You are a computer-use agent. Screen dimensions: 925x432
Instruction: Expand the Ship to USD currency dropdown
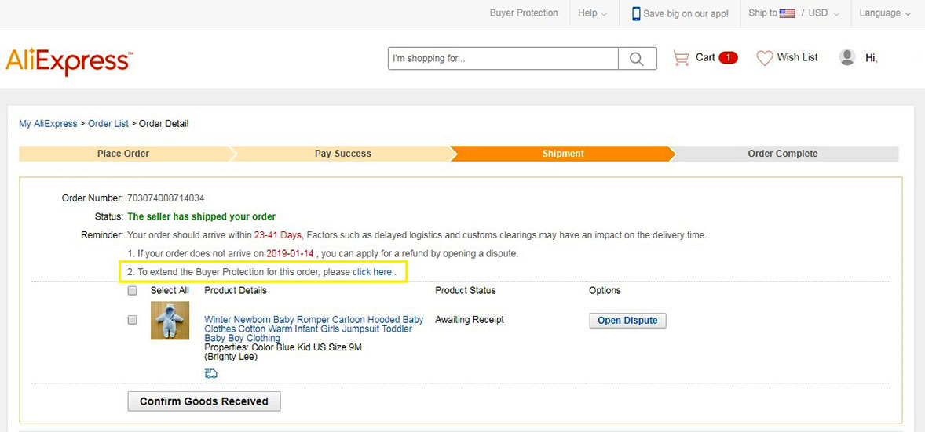pyautogui.click(x=793, y=13)
